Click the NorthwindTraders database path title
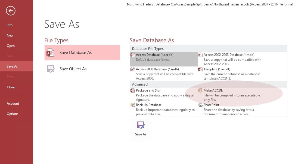The height and width of the screenshot is (164, 295). (x=210, y=4)
